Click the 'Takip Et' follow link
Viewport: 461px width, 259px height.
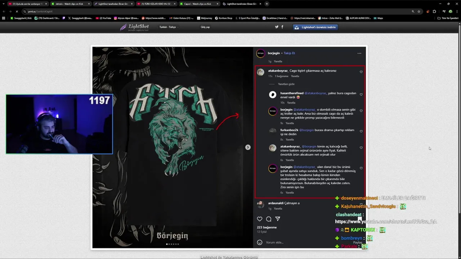point(289,53)
